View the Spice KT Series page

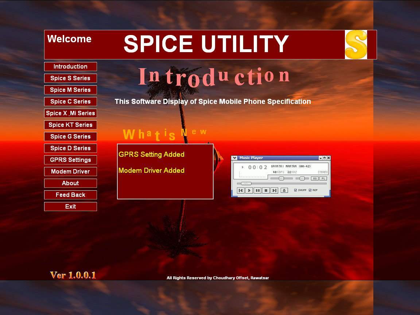70,125
